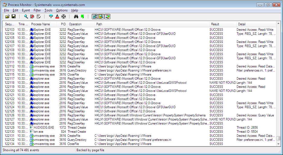The height and width of the screenshot is (155, 283).
Task: Sort by the Result column header
Action: pyautogui.click(x=223, y=24)
